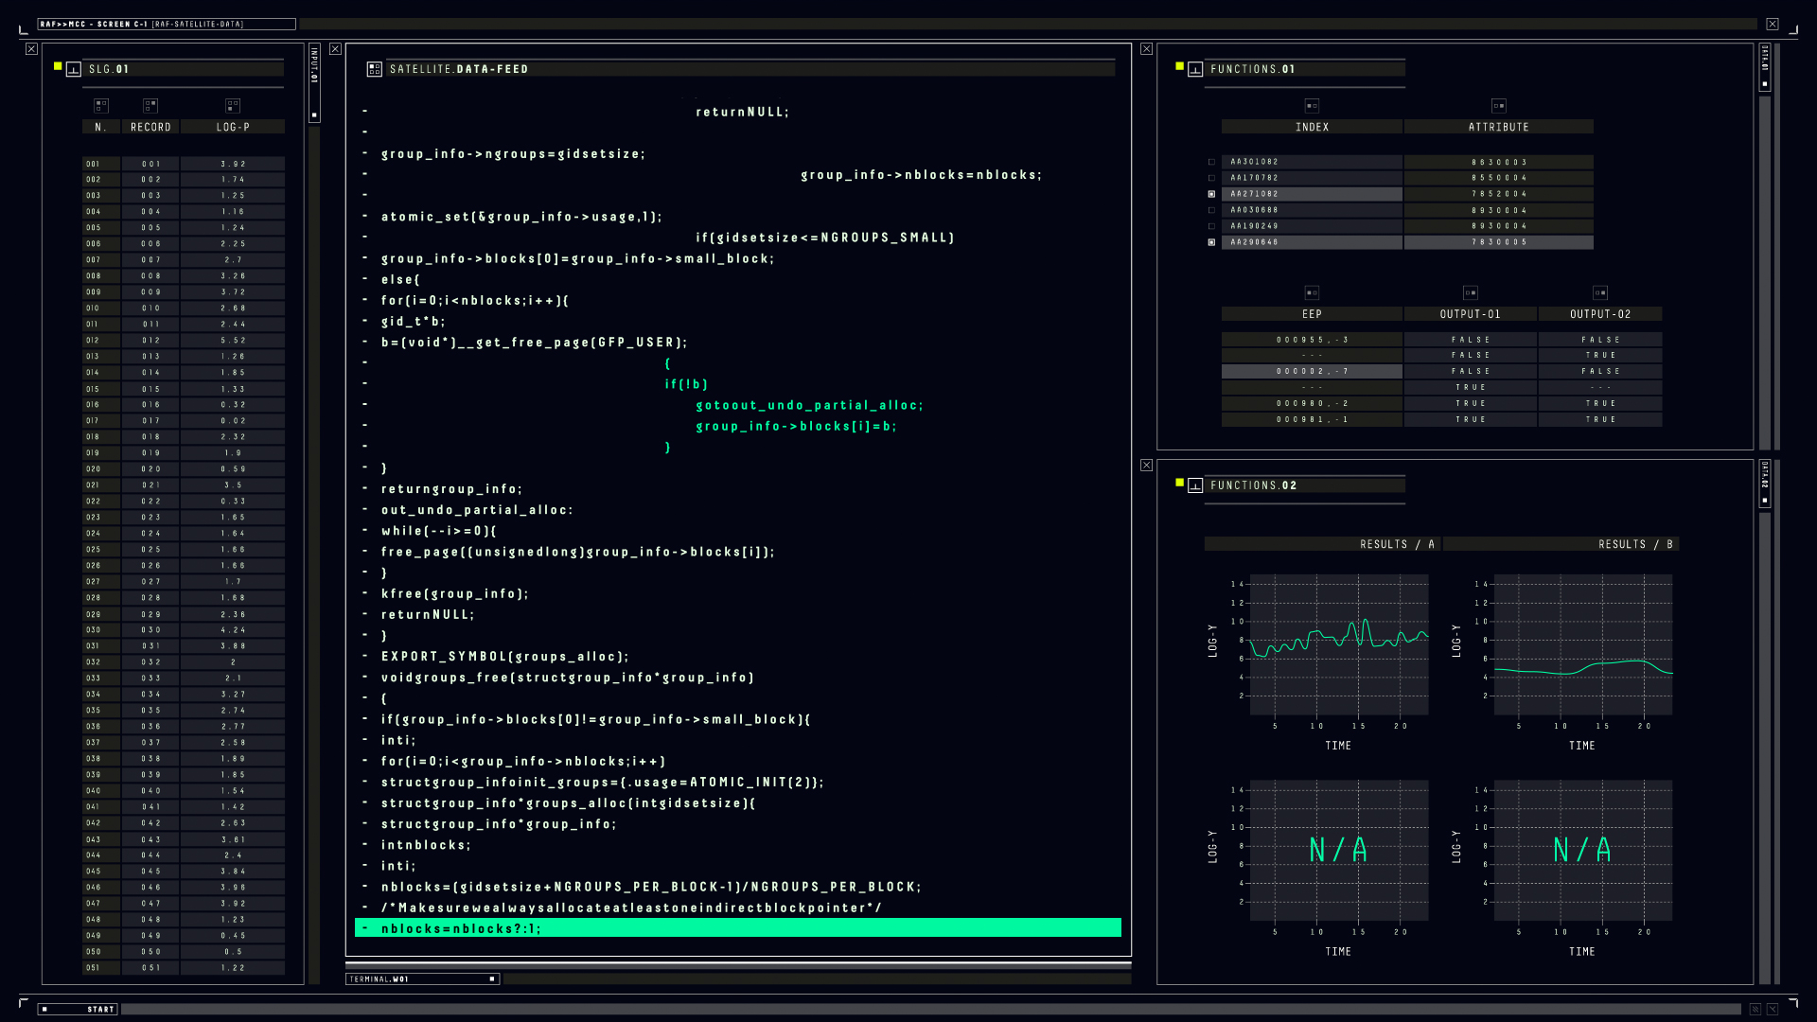This screenshot has width=1817, height=1022.
Task: Click the small icon above ATTRIBUTE column
Action: point(1499,106)
